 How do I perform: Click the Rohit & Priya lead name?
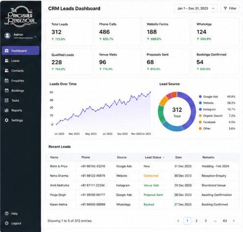[x=58, y=166]
